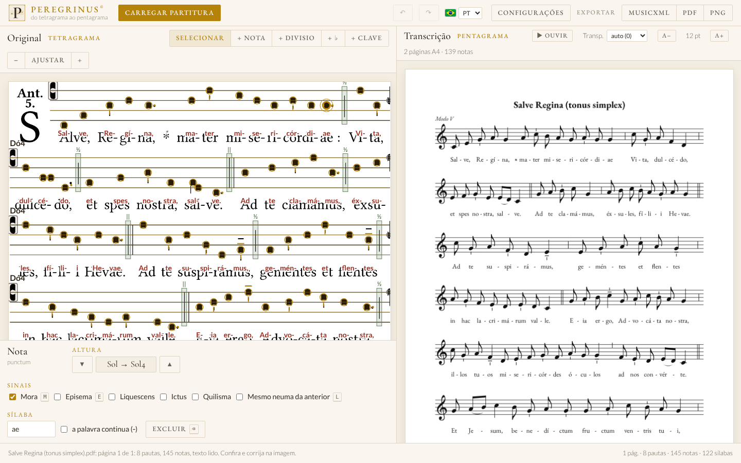Open the PT language dropdown
Image resolution: width=741 pixels, height=463 pixels.
(x=470, y=13)
